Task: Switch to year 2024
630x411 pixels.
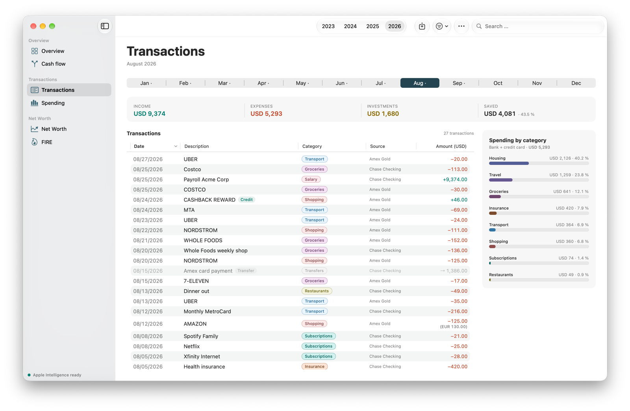Action: pyautogui.click(x=350, y=26)
